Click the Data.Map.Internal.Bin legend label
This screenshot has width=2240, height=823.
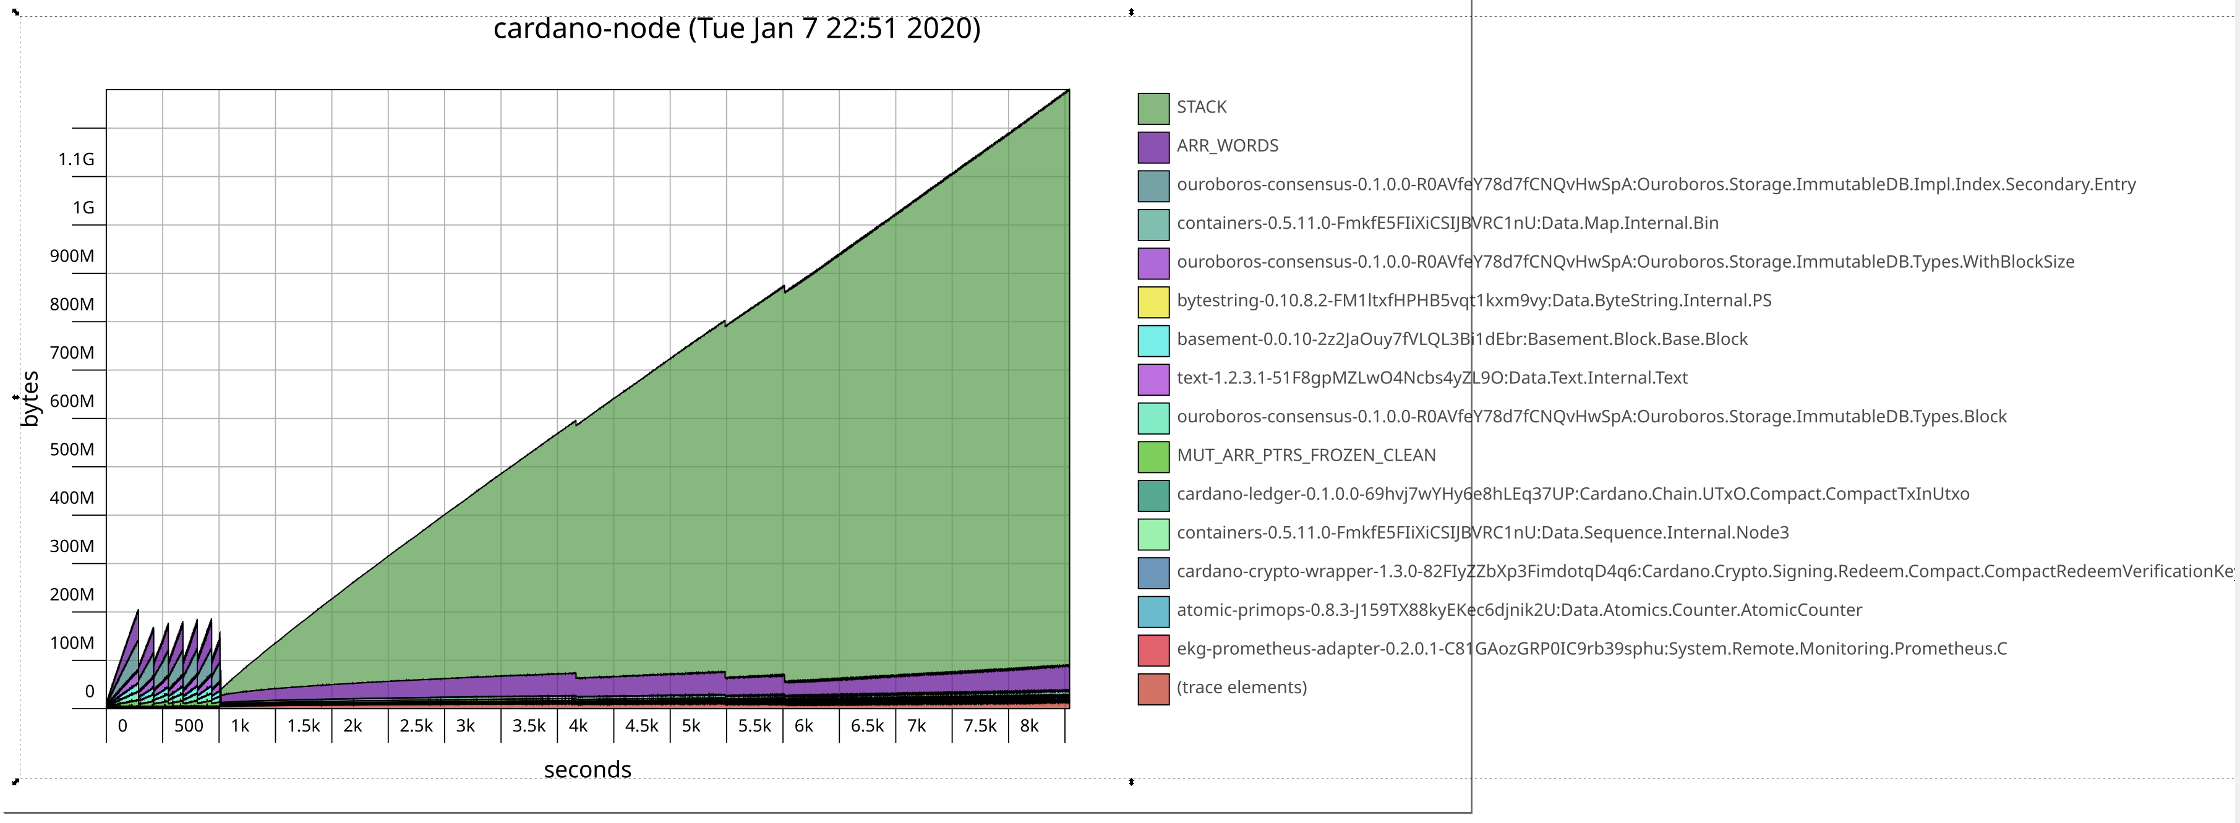(x=1447, y=223)
